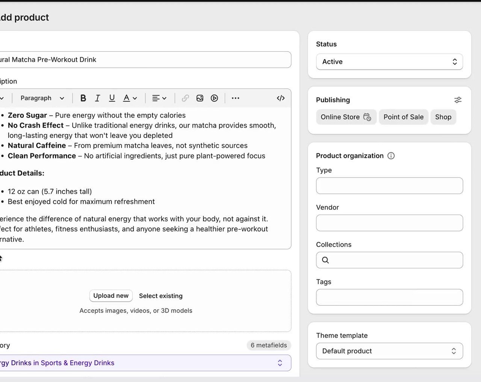Click the 'Zero Sugar' bullet text

(27, 115)
